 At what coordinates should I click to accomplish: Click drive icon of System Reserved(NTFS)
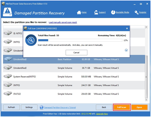8,76
